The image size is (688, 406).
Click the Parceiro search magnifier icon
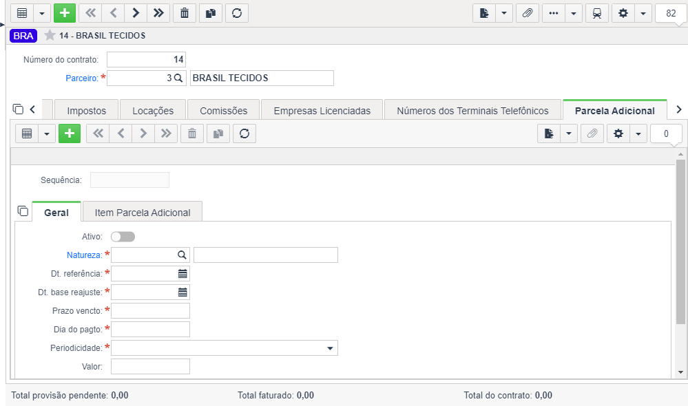(x=178, y=78)
